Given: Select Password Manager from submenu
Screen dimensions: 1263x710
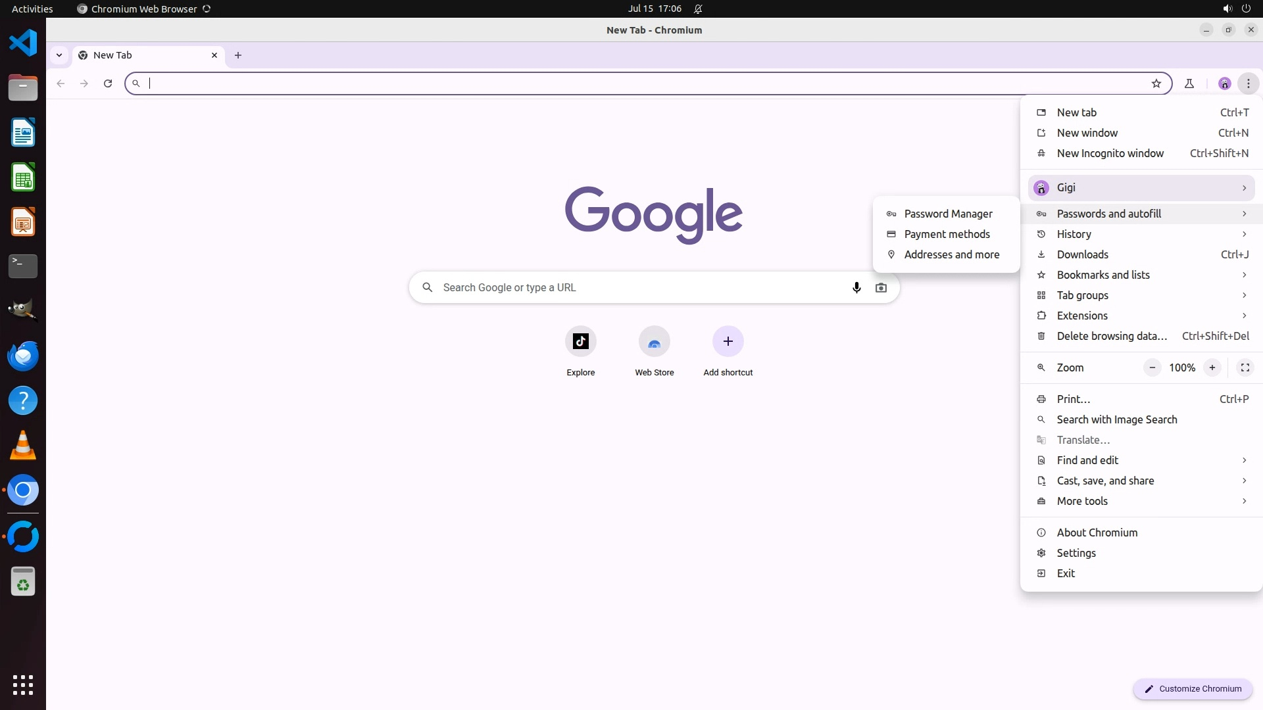Looking at the screenshot, I should pos(948,214).
